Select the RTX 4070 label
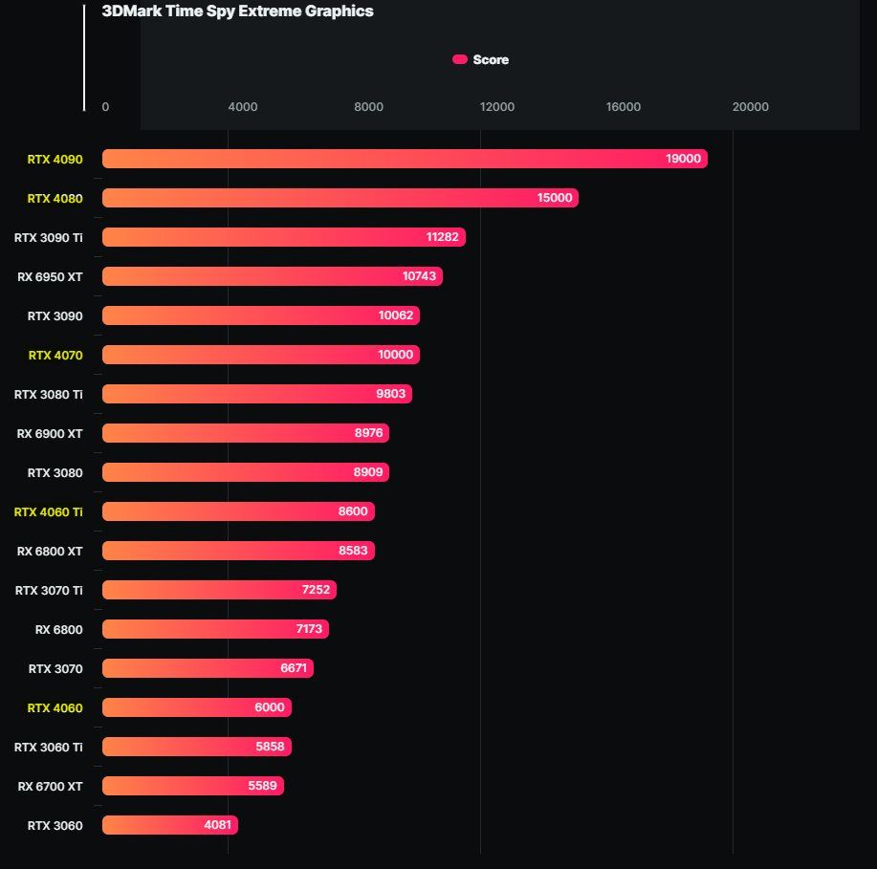 (x=55, y=355)
